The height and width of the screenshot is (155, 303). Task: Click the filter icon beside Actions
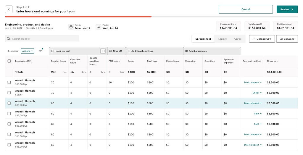pos(40,51)
